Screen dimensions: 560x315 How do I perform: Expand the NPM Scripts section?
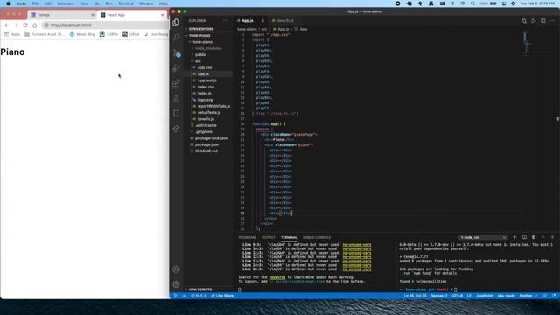pos(200,290)
